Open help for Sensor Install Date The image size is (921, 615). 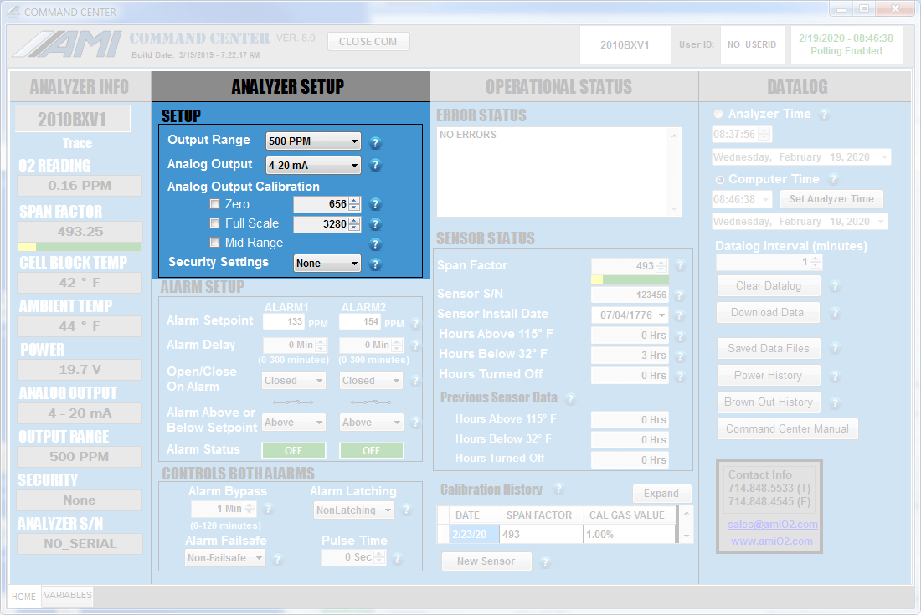[x=680, y=315]
